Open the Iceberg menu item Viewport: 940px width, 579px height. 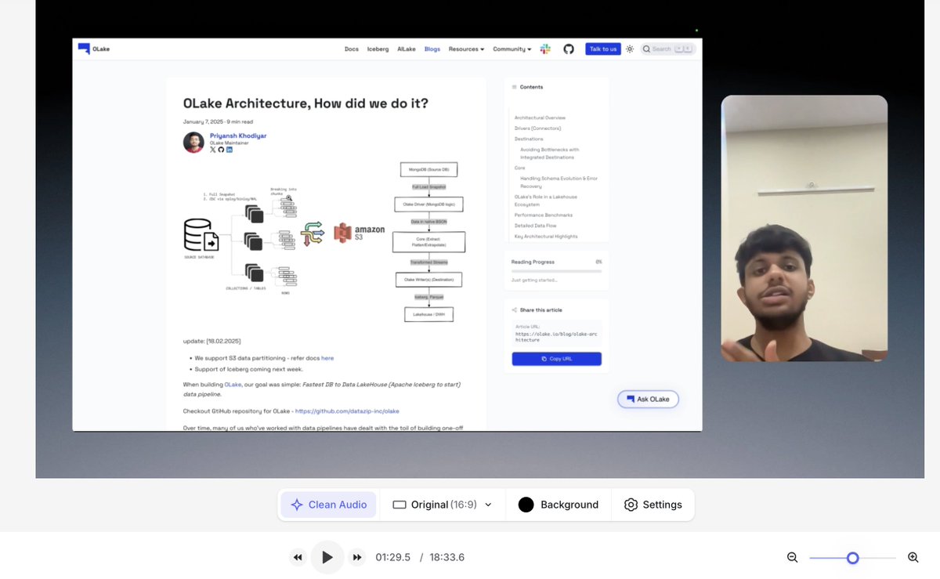378,49
